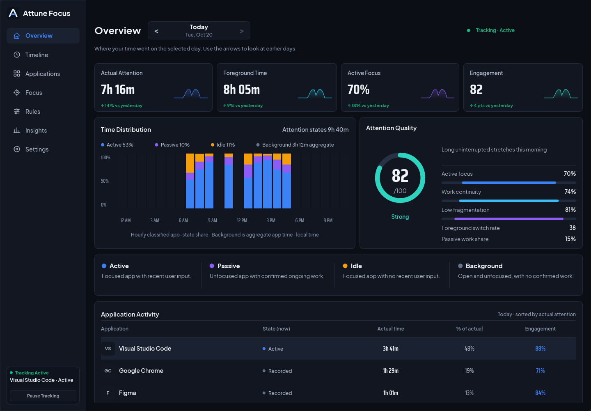Open the Applications page

click(x=43, y=73)
